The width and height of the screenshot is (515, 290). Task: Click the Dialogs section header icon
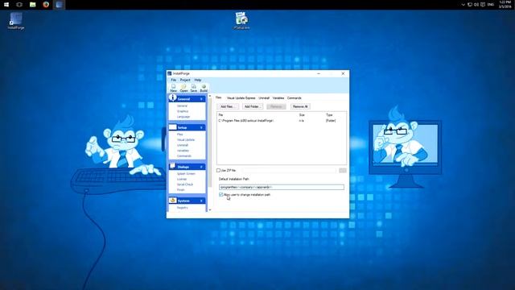coord(173,167)
